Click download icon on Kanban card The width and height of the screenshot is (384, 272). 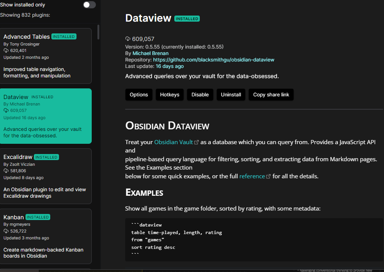coord(6,231)
